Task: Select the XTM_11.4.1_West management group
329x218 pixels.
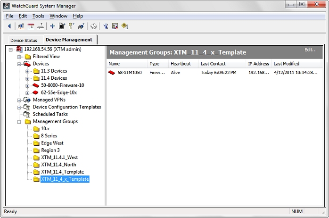Action: [x=59, y=158]
